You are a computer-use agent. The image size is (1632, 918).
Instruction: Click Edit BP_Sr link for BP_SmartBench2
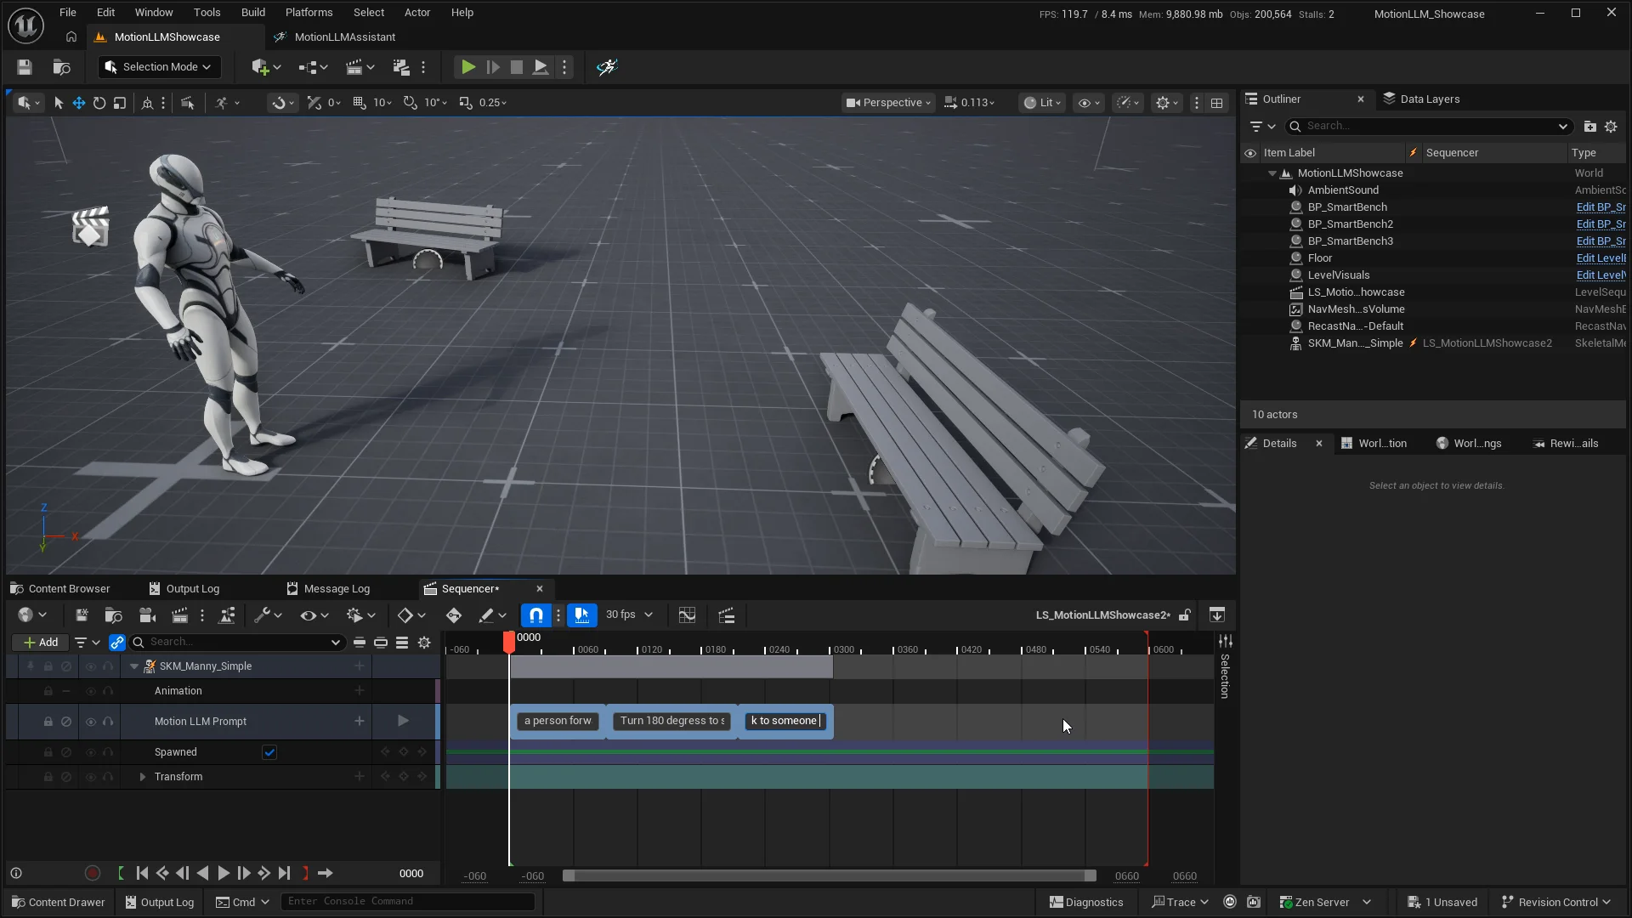point(1601,224)
